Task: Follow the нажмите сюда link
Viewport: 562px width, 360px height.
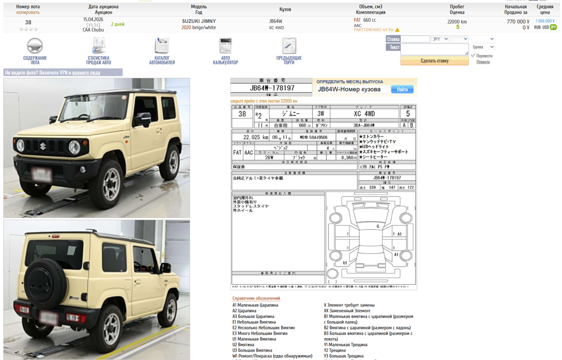Action: pos(86,73)
